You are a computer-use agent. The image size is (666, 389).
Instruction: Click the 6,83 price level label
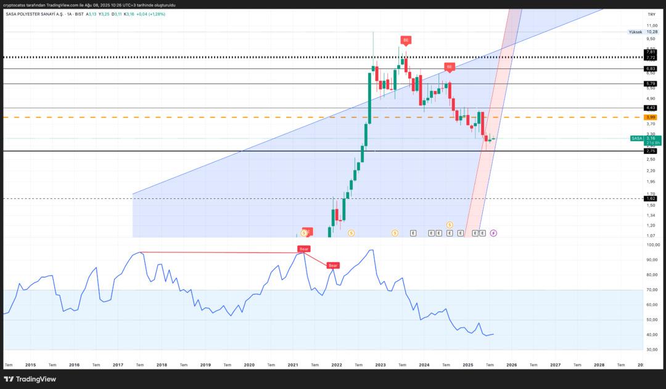pos(651,69)
